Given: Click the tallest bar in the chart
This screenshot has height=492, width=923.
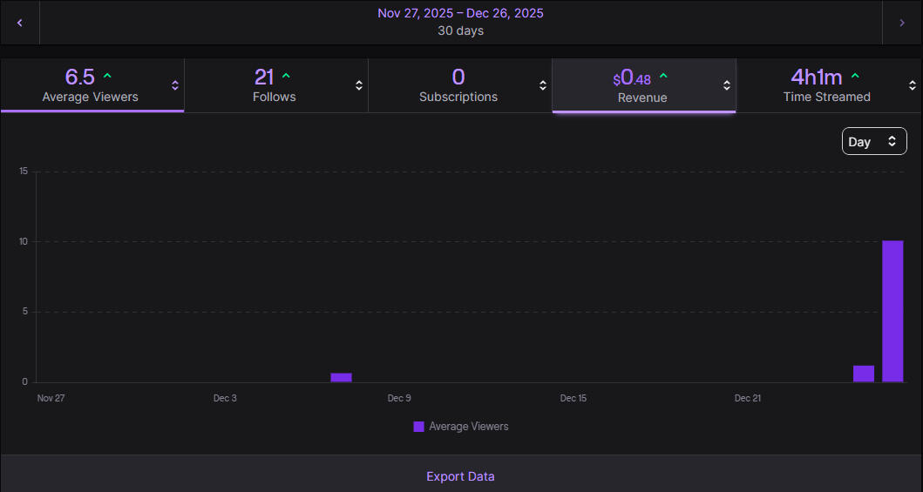Looking at the screenshot, I should click(x=892, y=312).
